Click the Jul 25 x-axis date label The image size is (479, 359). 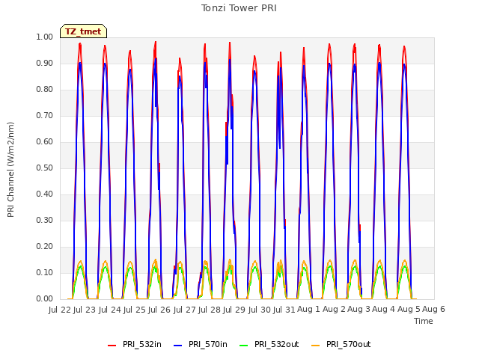tap(135, 310)
